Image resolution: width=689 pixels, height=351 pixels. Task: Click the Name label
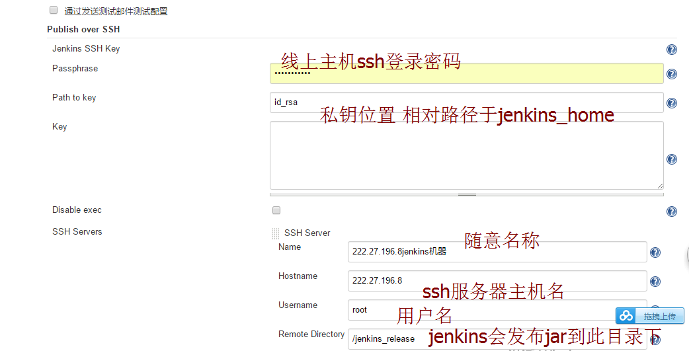click(x=290, y=247)
